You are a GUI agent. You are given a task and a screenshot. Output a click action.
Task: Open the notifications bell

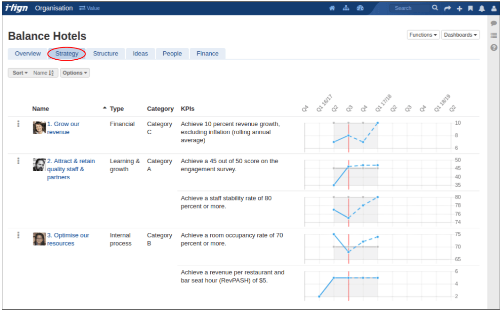click(x=482, y=8)
